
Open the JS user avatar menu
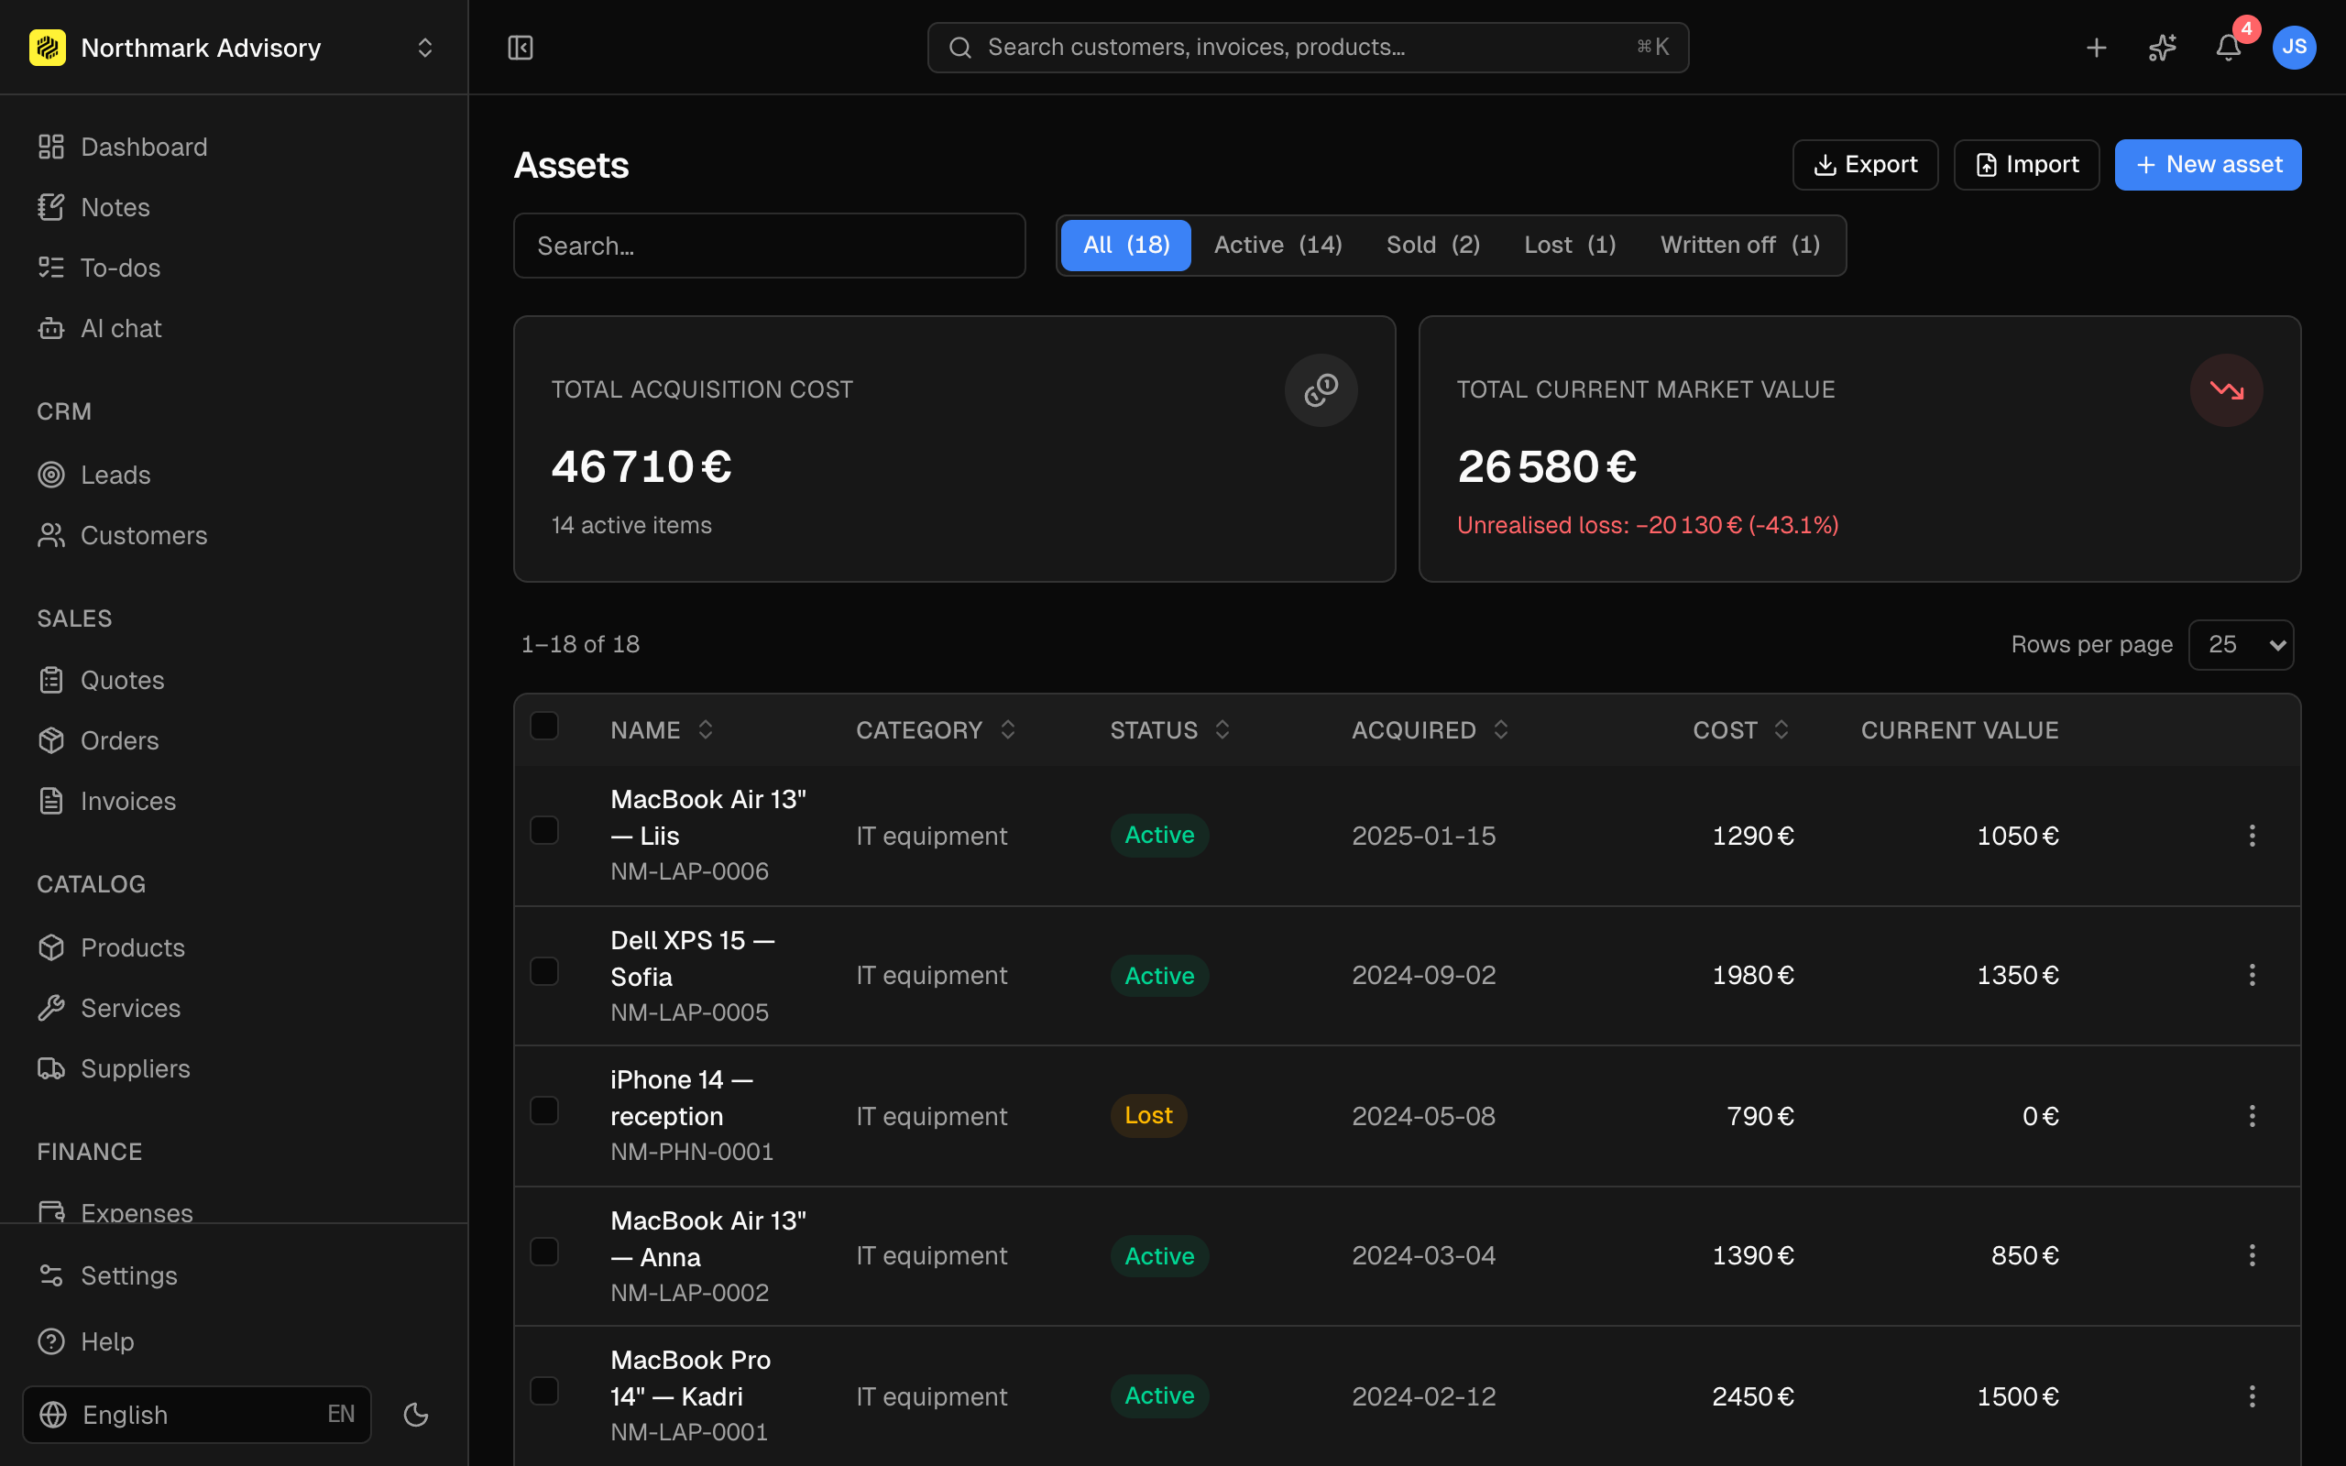click(2294, 48)
